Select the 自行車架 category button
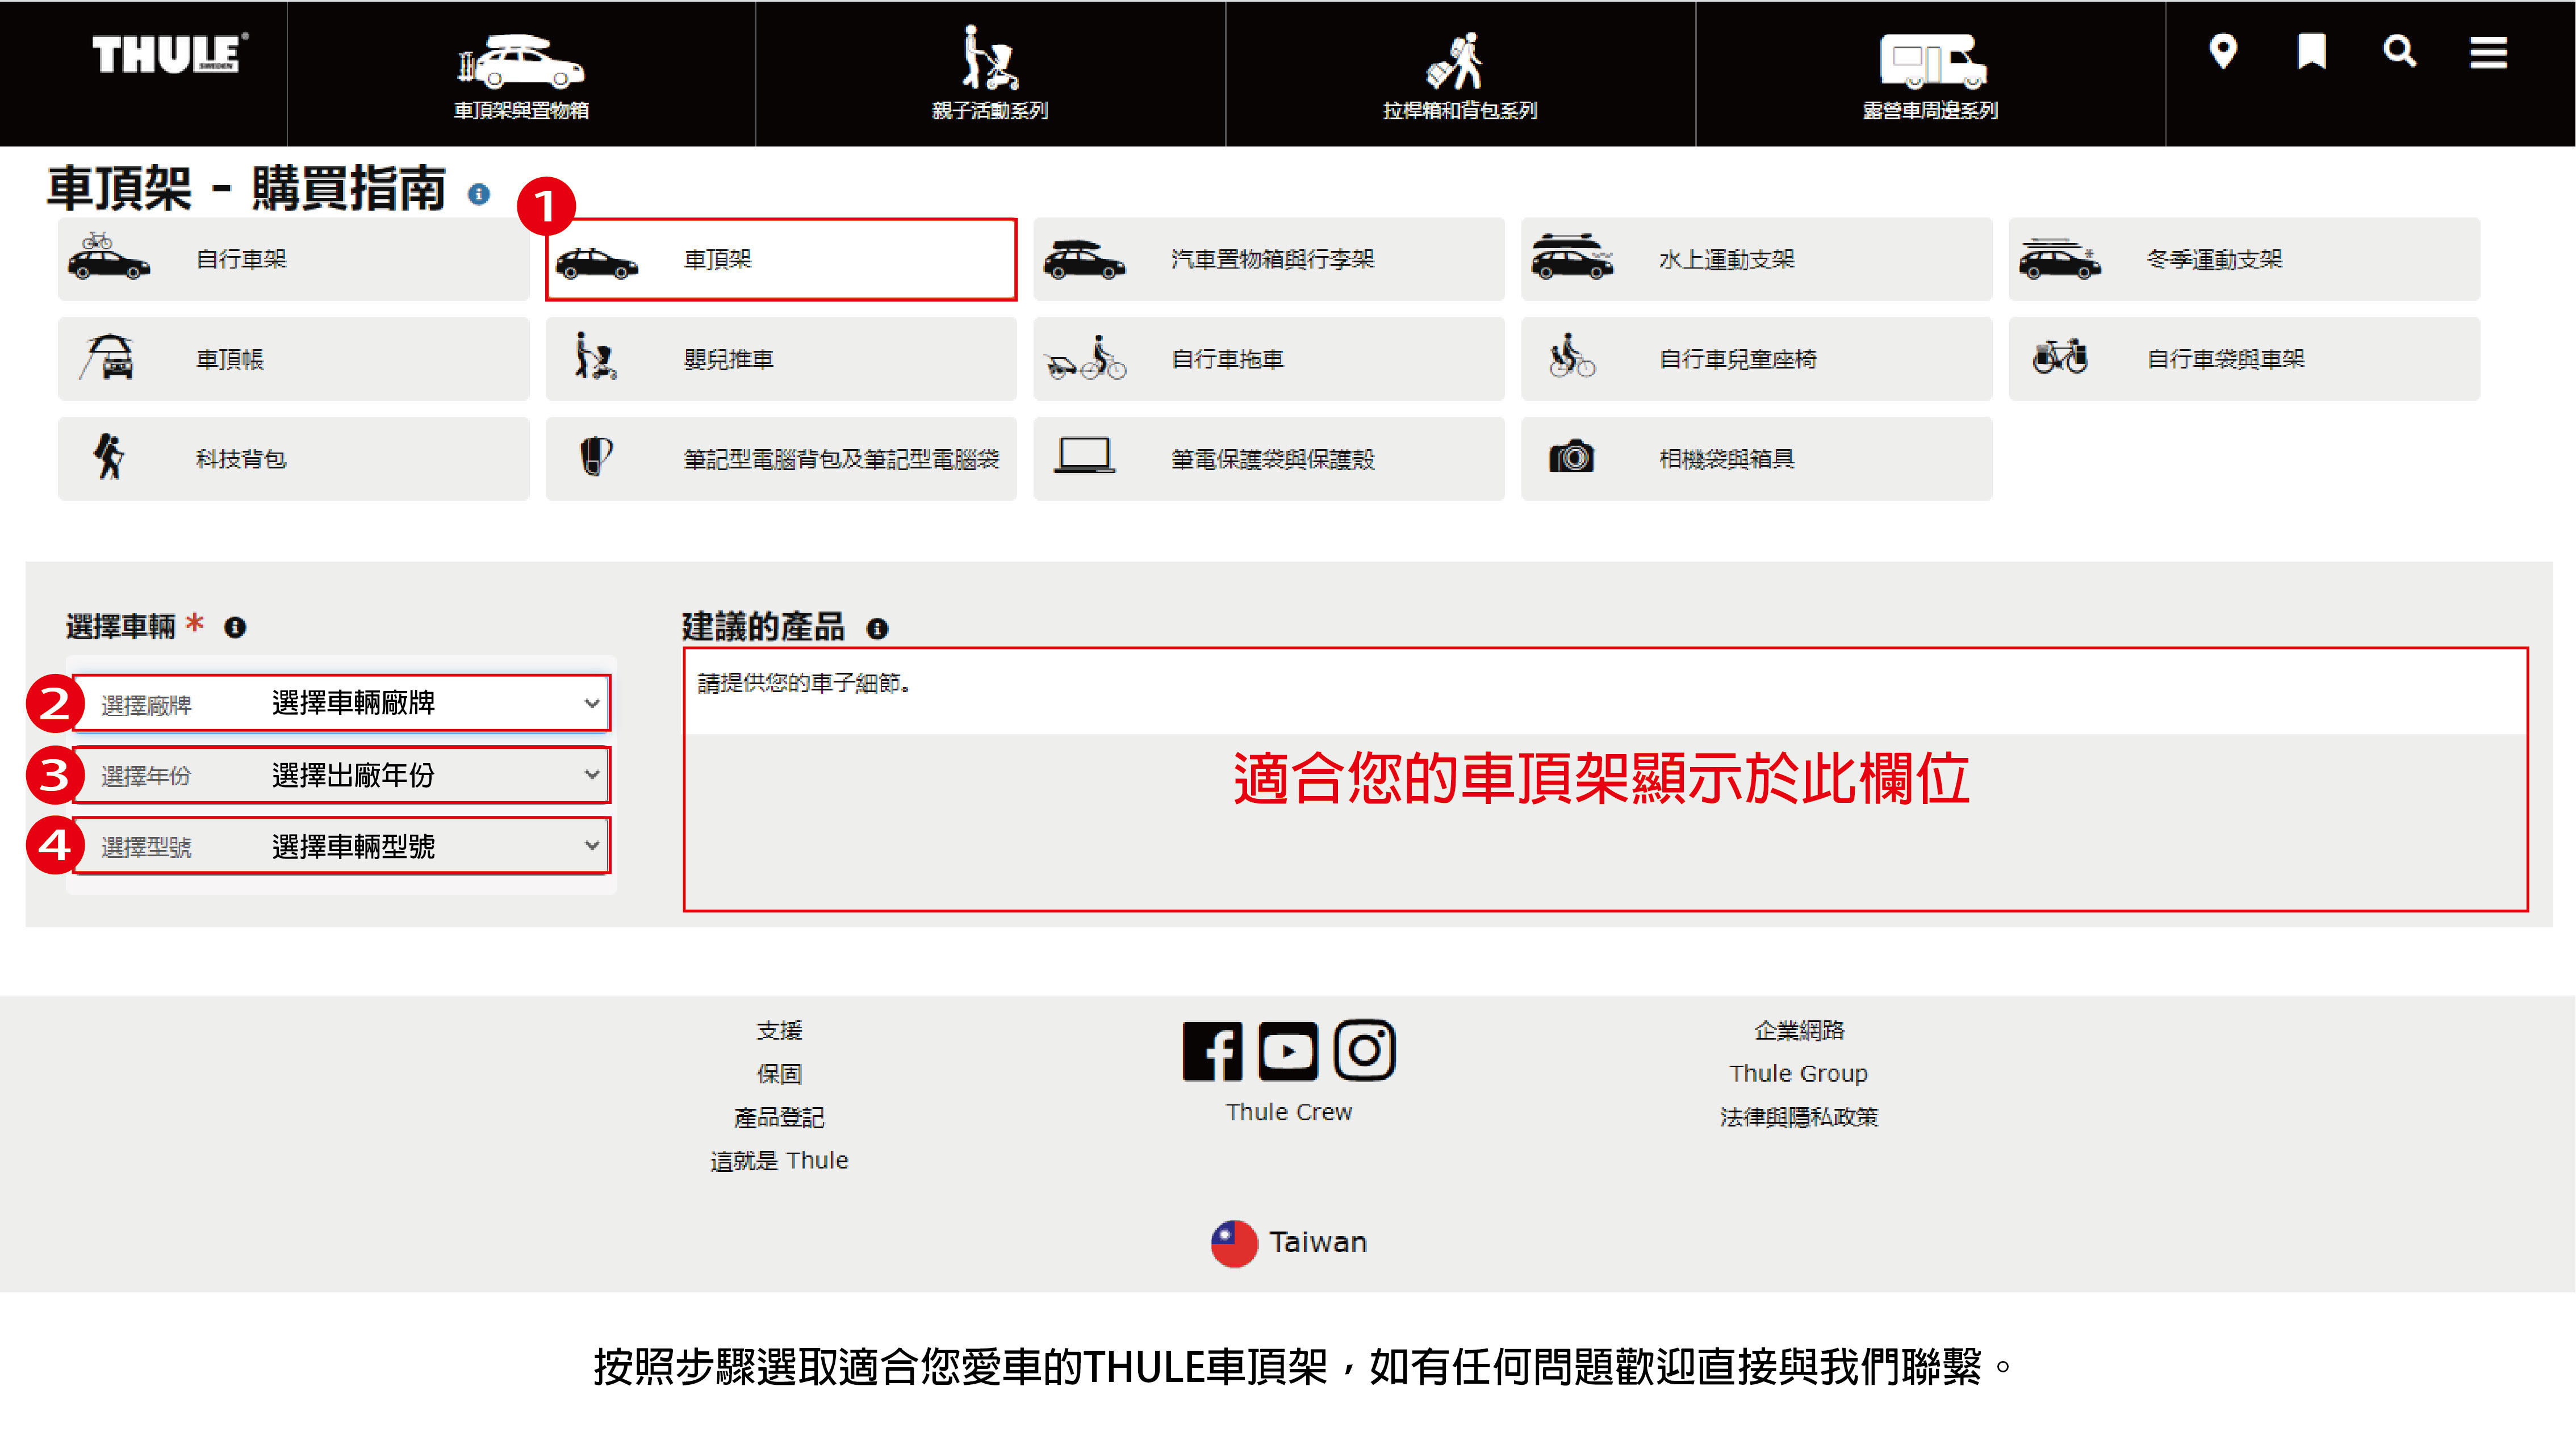Screen dimensions: 2576x1449 (293, 260)
